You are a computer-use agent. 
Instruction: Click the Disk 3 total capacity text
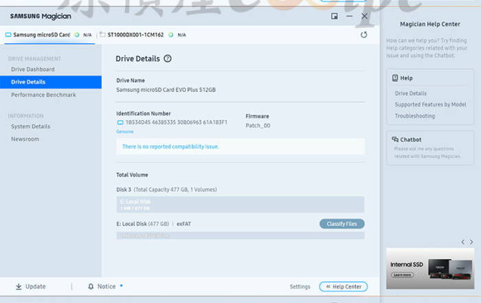point(166,190)
